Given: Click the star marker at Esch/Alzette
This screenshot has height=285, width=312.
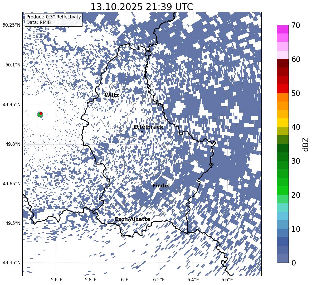Looking at the screenshot, I should pyautogui.click(x=123, y=224).
